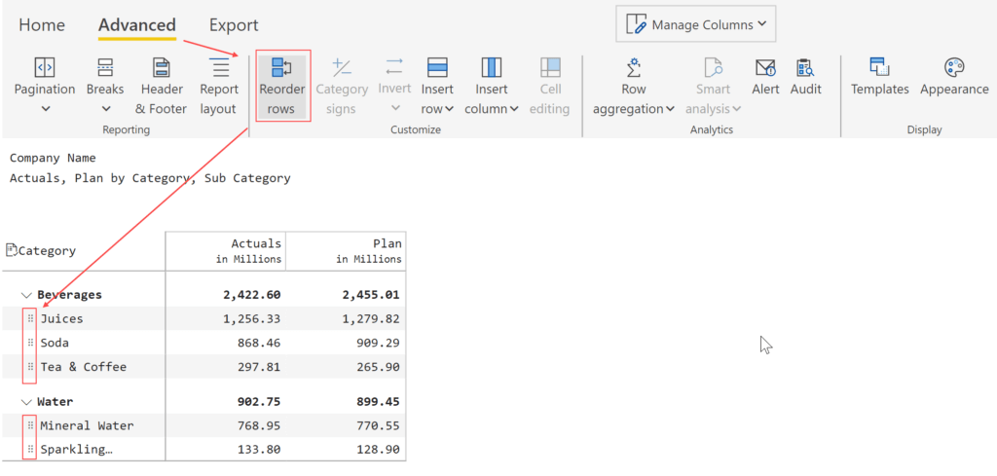Switch to the Export tab
997x476 pixels.
[234, 24]
